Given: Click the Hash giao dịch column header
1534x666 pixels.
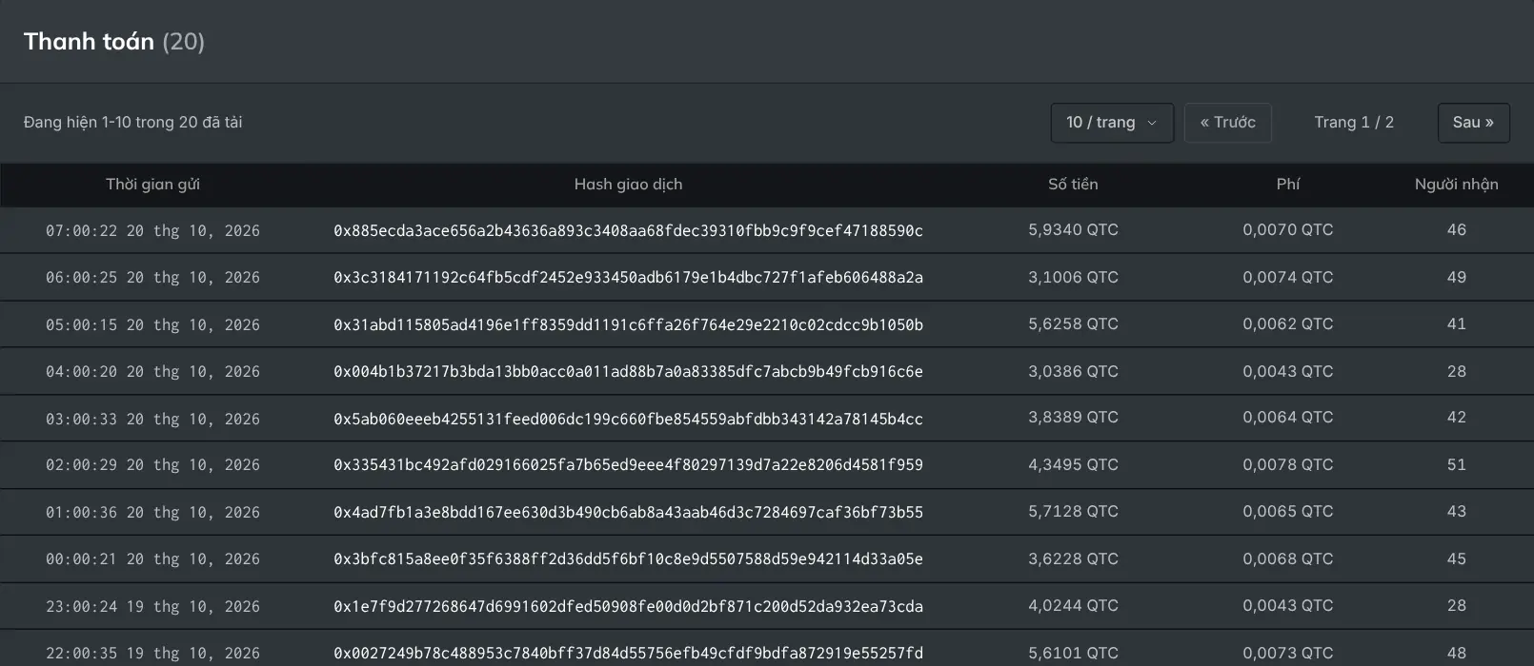Looking at the screenshot, I should coord(628,185).
